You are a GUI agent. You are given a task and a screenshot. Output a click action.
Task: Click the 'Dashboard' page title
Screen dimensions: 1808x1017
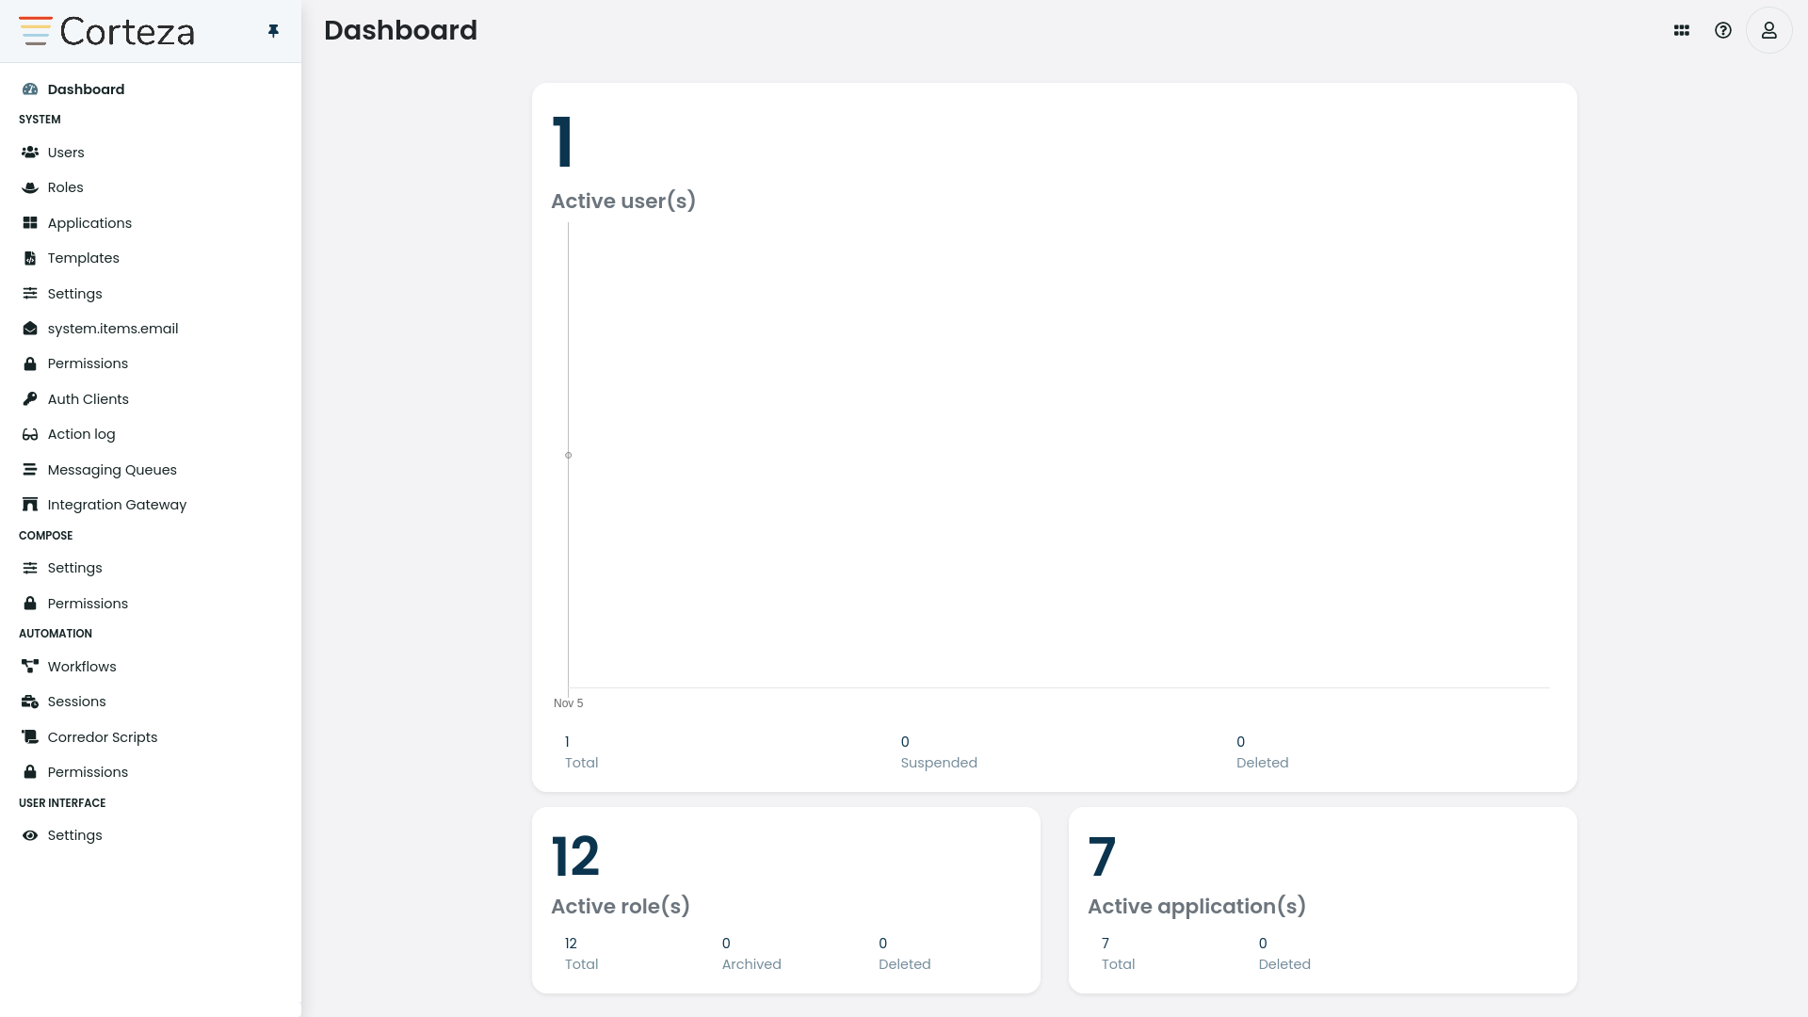click(x=400, y=30)
